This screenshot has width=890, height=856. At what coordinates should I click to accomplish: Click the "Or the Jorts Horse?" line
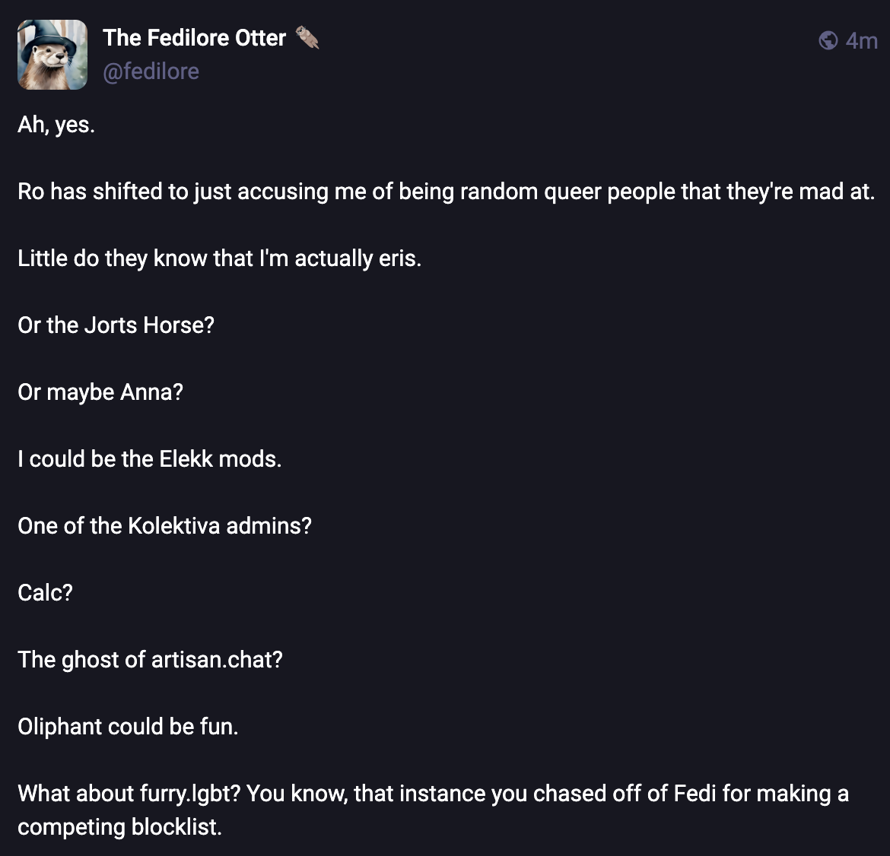116,325
